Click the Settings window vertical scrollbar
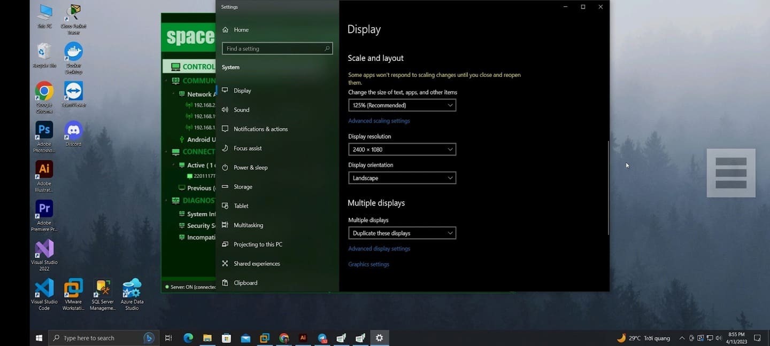The height and width of the screenshot is (346, 770). (608, 188)
